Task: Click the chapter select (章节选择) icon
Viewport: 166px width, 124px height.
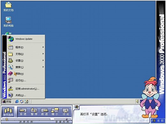Action: pyautogui.click(x=8, y=112)
